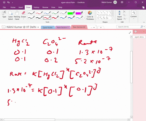Select the green highlighter pen

[71, 13]
